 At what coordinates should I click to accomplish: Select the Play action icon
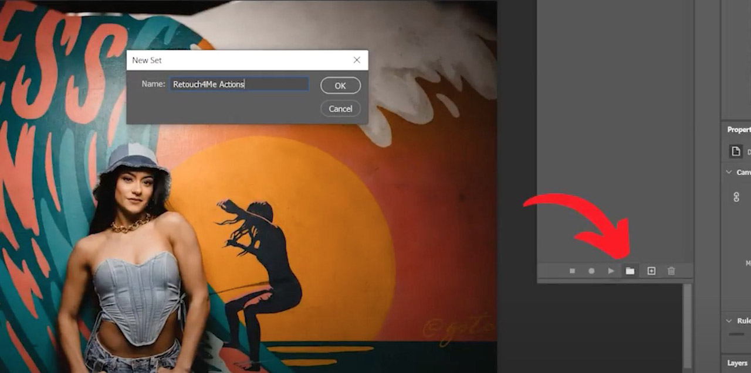(x=611, y=271)
